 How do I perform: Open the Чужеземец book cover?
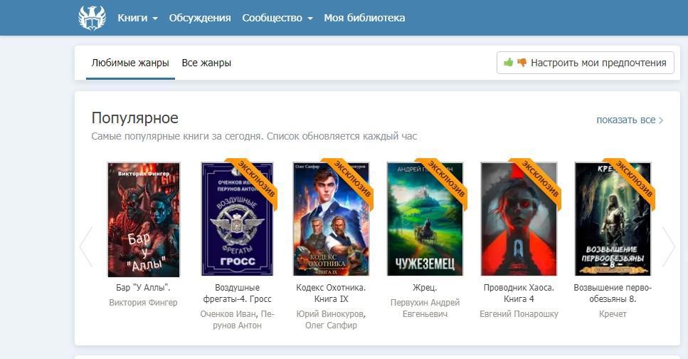(x=425, y=219)
